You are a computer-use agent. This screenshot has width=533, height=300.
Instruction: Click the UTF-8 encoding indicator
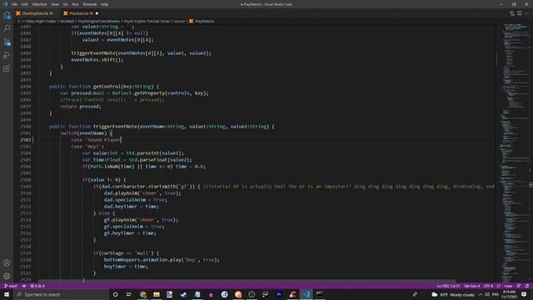[x=488, y=286]
